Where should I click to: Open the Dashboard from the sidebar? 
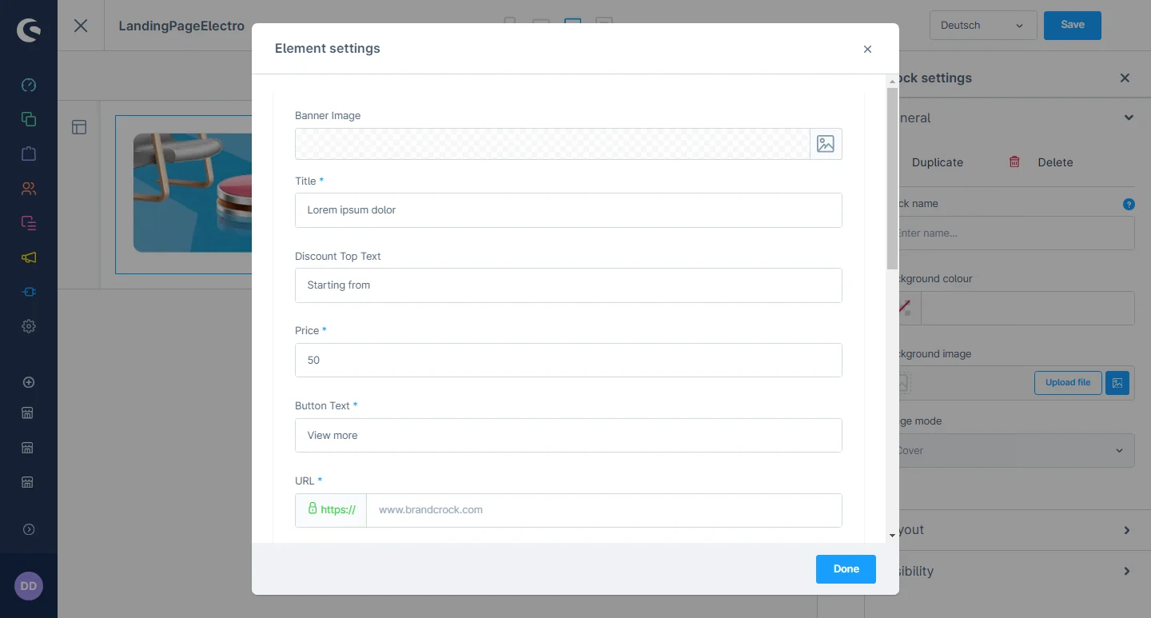(x=29, y=85)
